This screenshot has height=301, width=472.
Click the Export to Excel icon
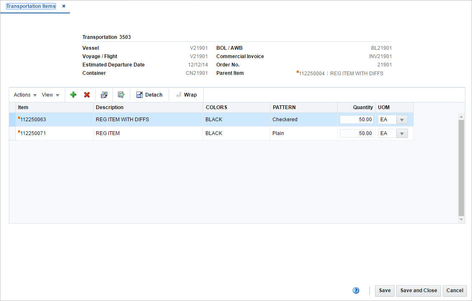[x=104, y=95]
